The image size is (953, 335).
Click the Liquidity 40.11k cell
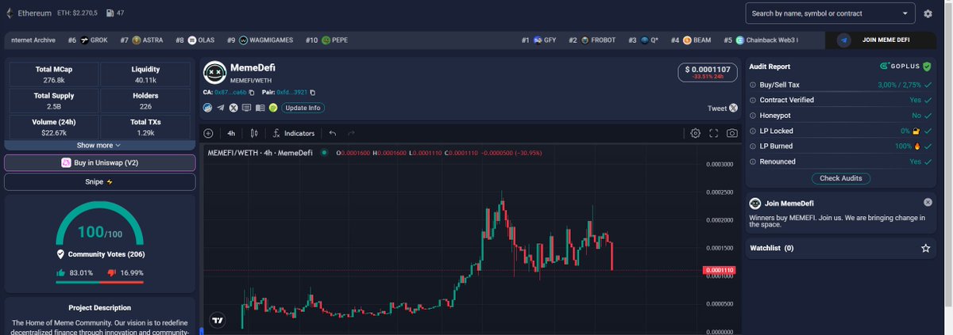(x=145, y=74)
